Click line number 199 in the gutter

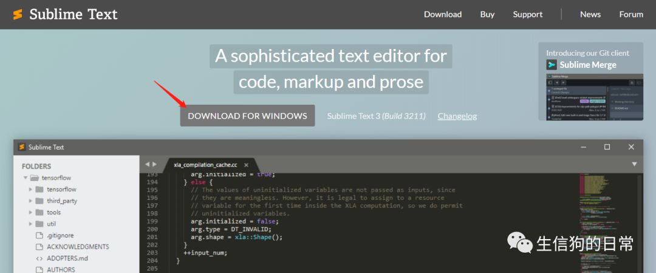[152, 222]
